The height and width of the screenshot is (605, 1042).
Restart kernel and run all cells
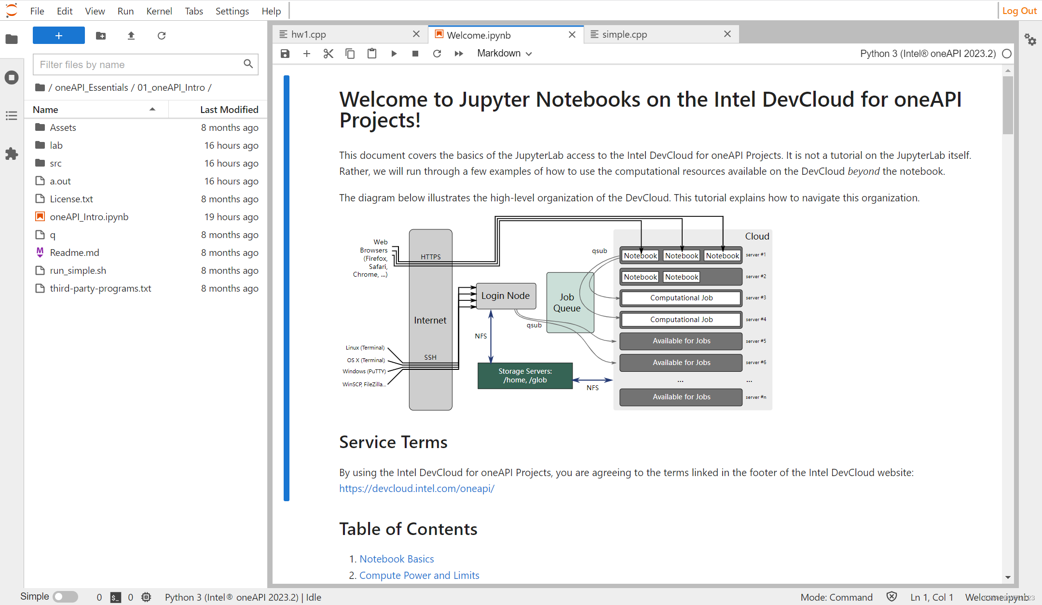[x=458, y=54]
